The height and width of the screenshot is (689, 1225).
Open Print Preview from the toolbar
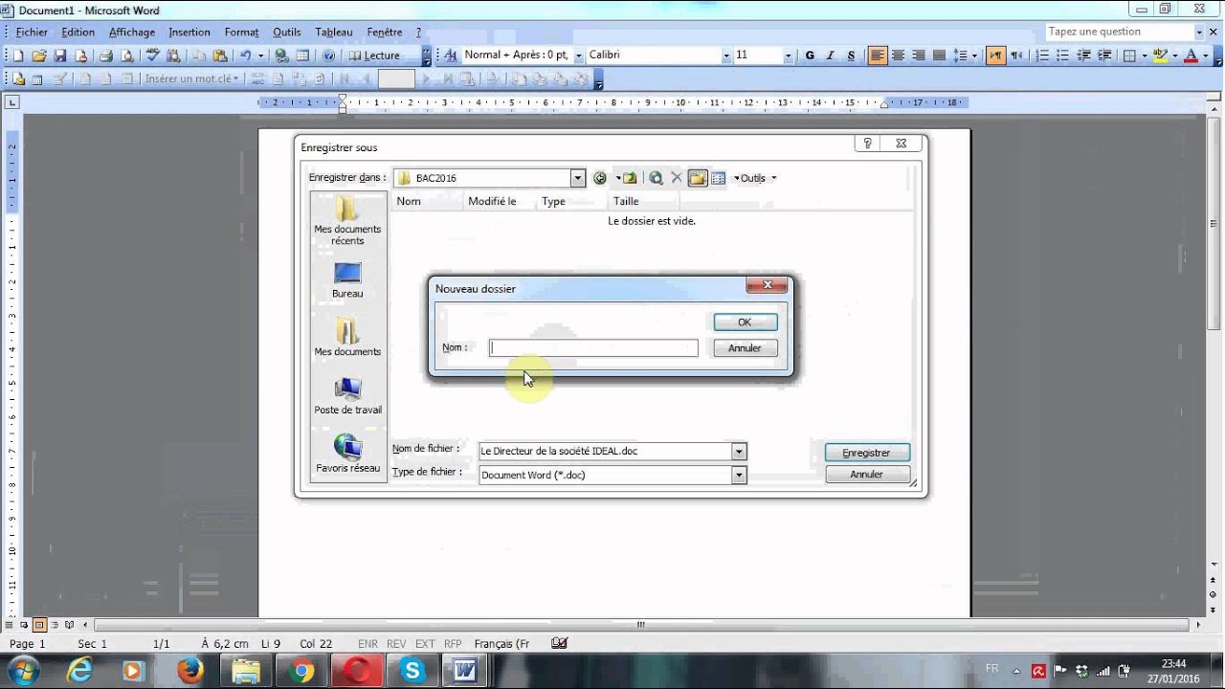point(127,56)
